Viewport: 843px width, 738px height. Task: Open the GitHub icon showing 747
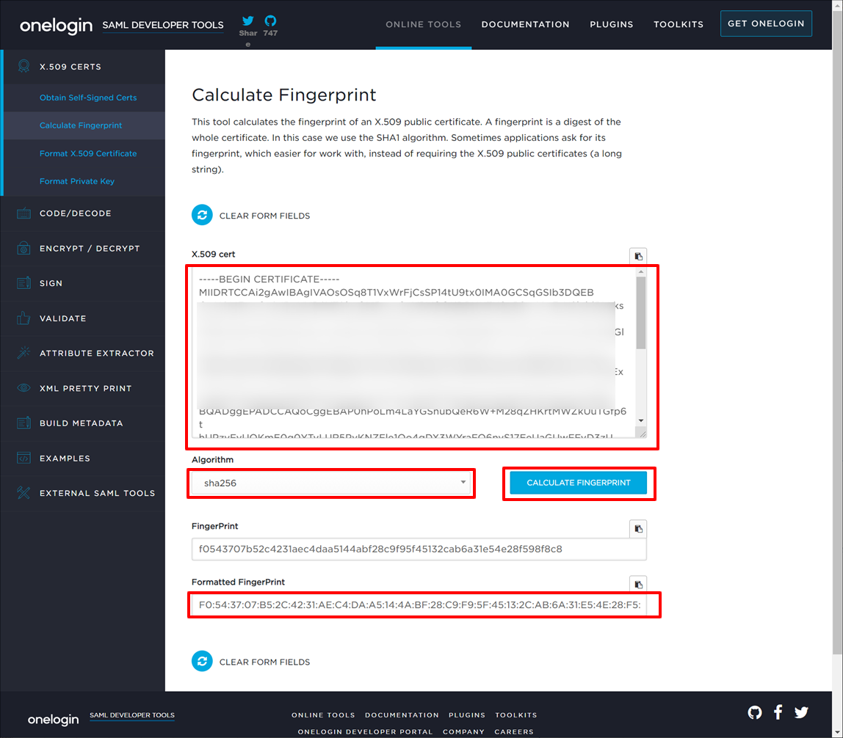270,21
